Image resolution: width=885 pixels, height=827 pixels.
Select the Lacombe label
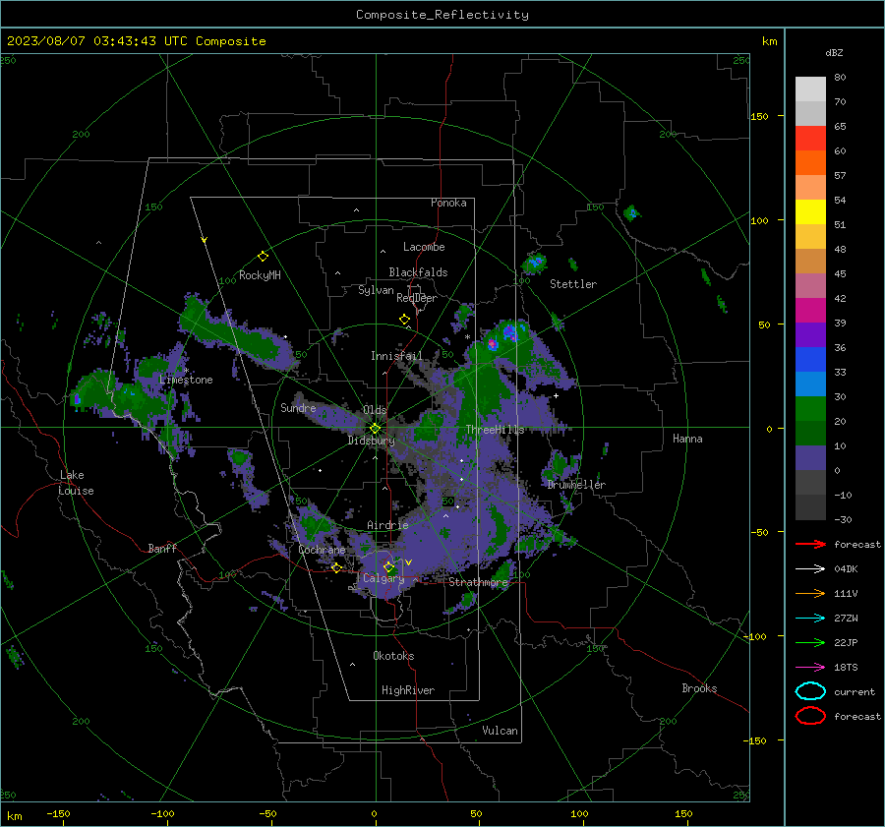424,247
